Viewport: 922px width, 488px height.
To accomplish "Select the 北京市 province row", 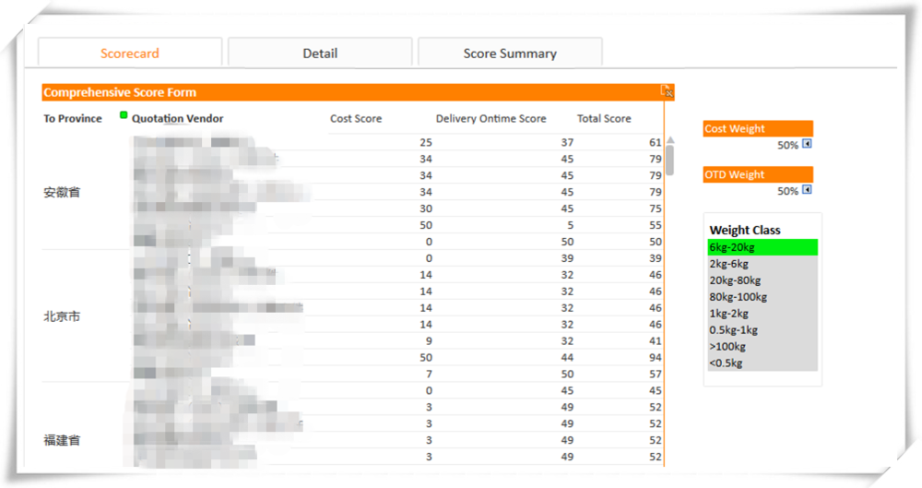I will [63, 316].
